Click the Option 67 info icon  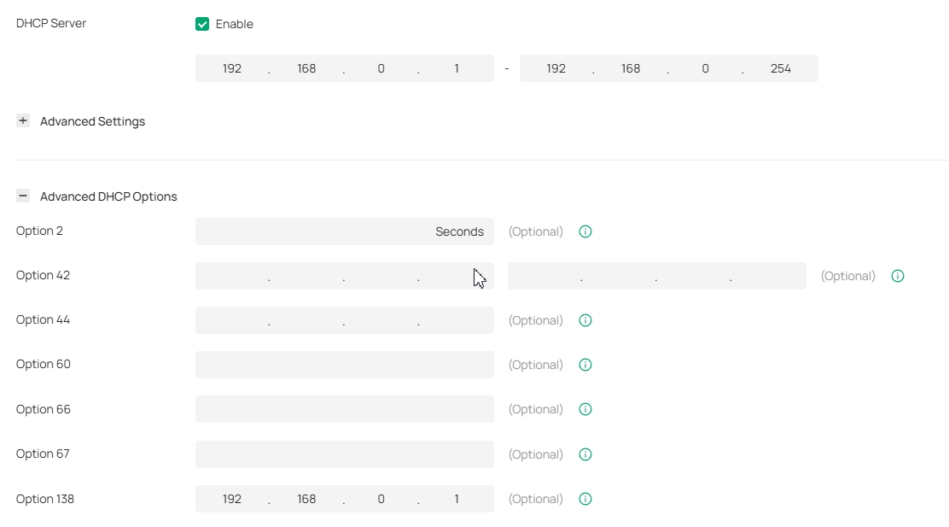point(585,454)
